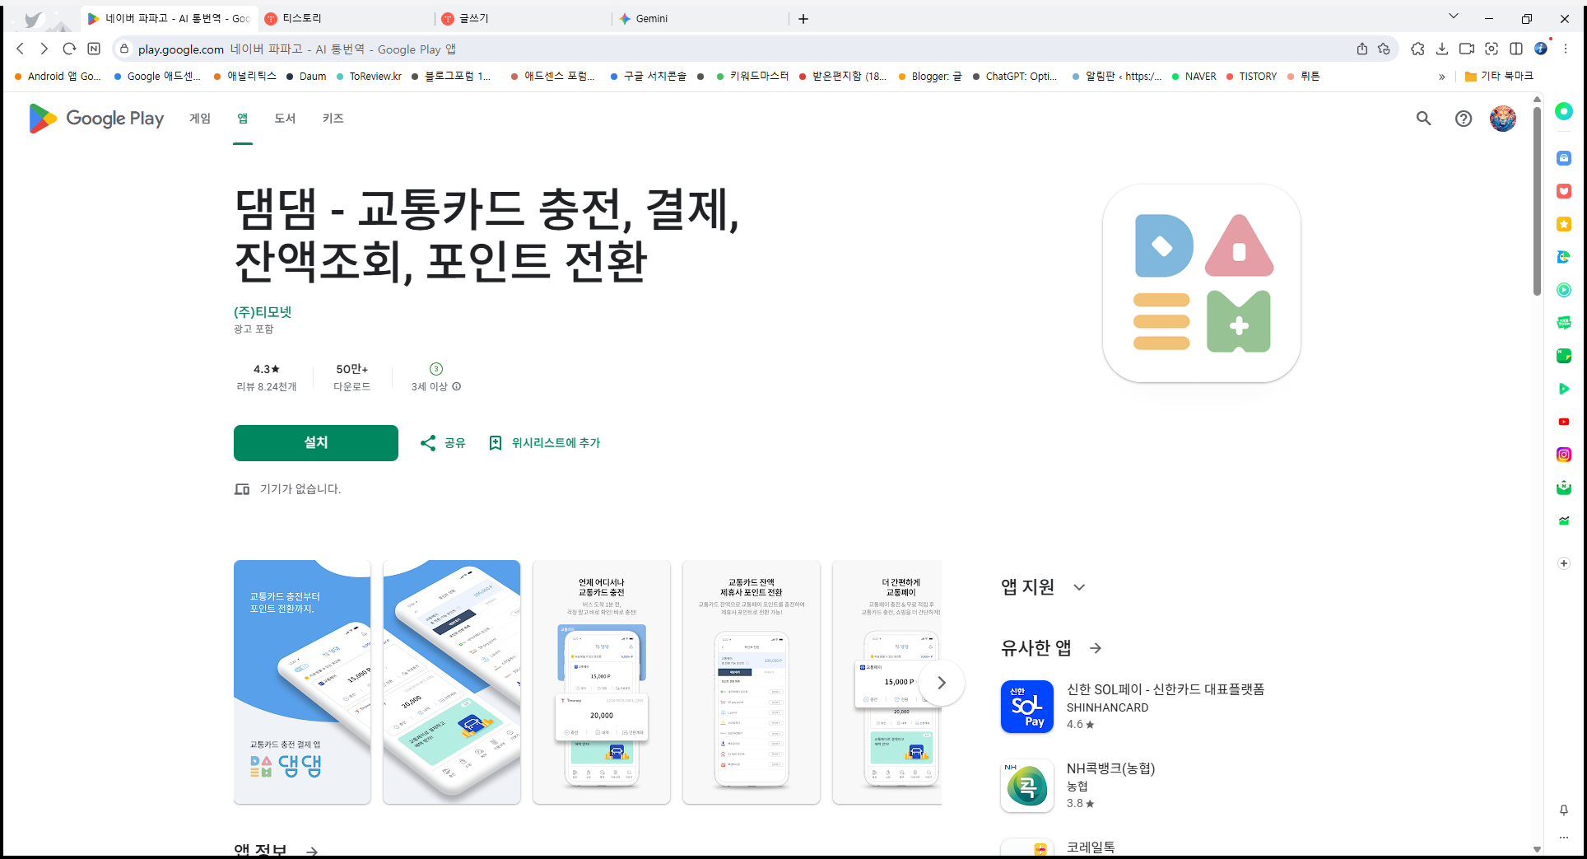The width and height of the screenshot is (1587, 859).
Task: Switch to the 키즈 tab
Action: pos(333,119)
